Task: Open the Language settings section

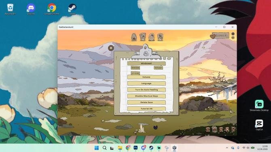Action: 146,83
